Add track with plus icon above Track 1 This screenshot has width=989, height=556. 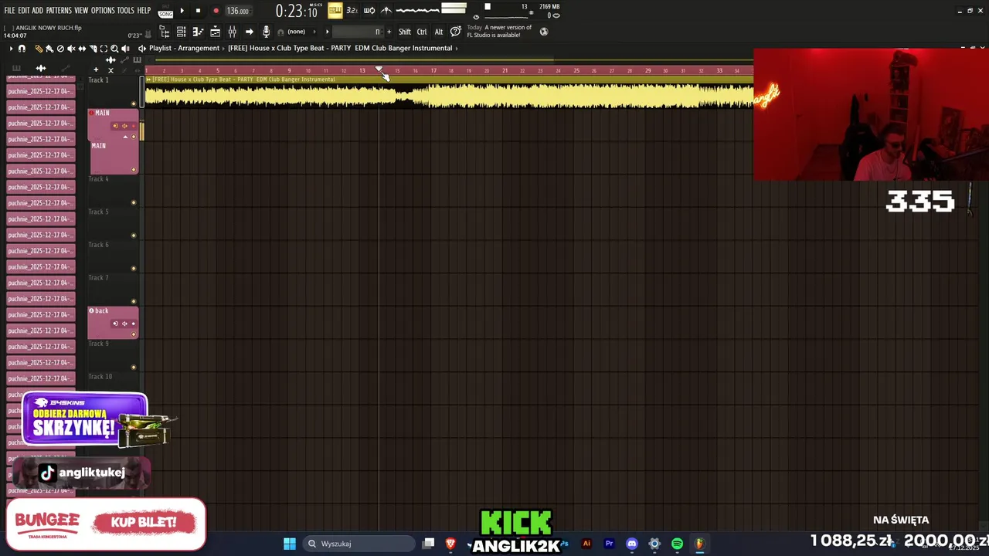(96, 69)
